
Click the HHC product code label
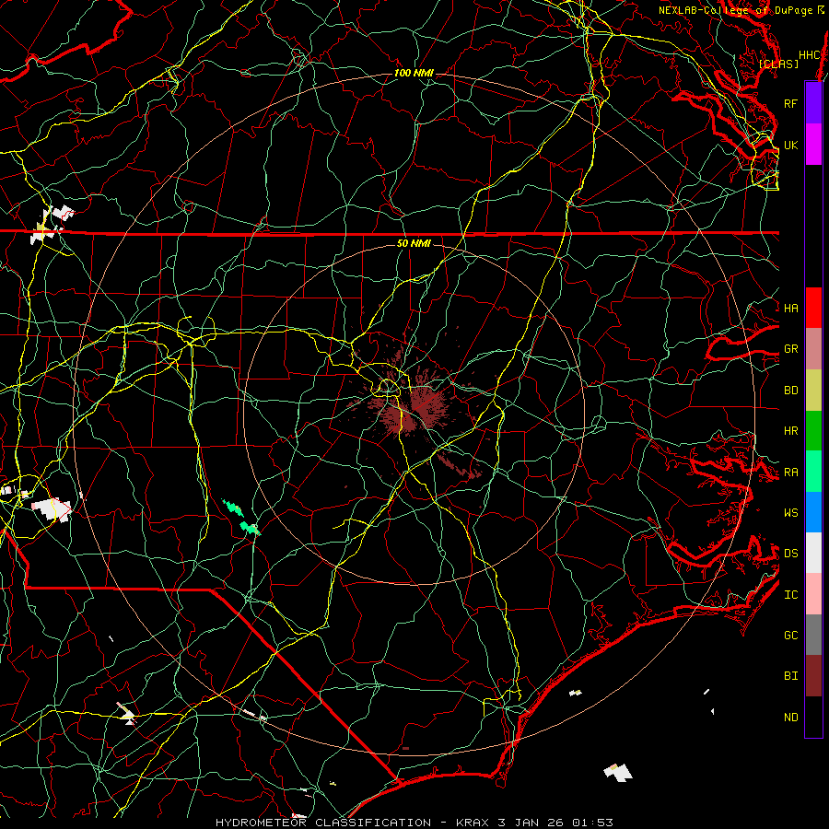click(810, 55)
